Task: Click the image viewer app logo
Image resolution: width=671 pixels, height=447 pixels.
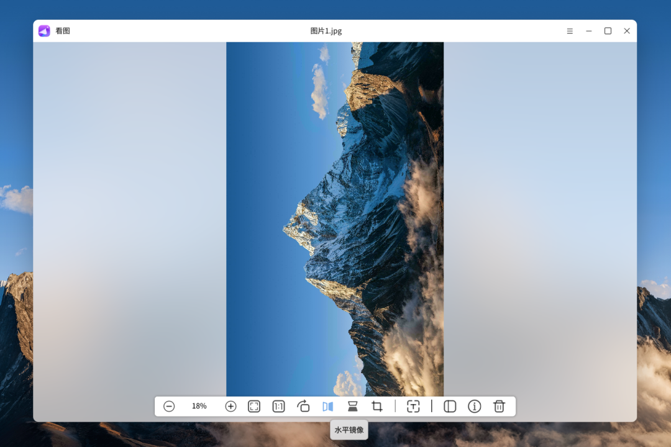Action: 45,31
